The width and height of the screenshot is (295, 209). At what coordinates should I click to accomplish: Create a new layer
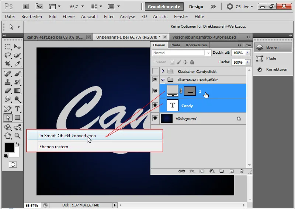[232, 171]
